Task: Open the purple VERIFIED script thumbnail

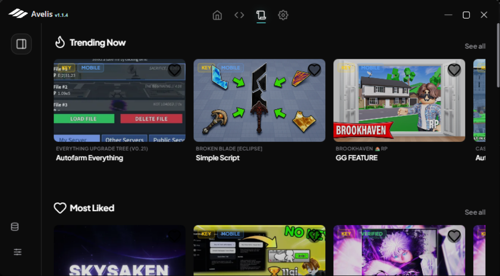Action: point(399,251)
